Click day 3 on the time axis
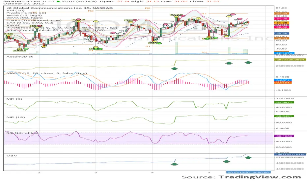The height and width of the screenshot is (181, 307). (96, 172)
